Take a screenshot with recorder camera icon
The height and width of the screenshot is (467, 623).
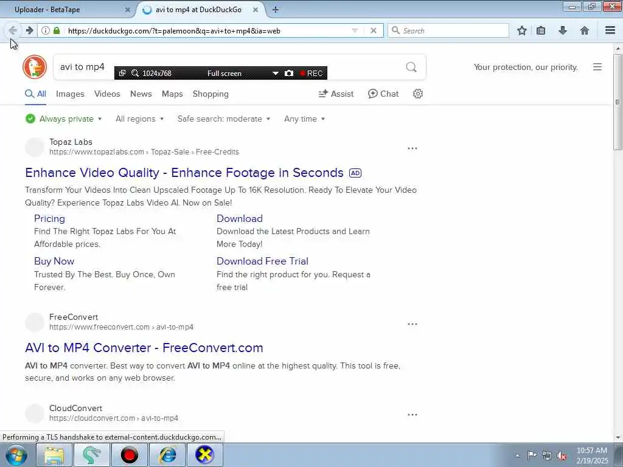pyautogui.click(x=289, y=73)
